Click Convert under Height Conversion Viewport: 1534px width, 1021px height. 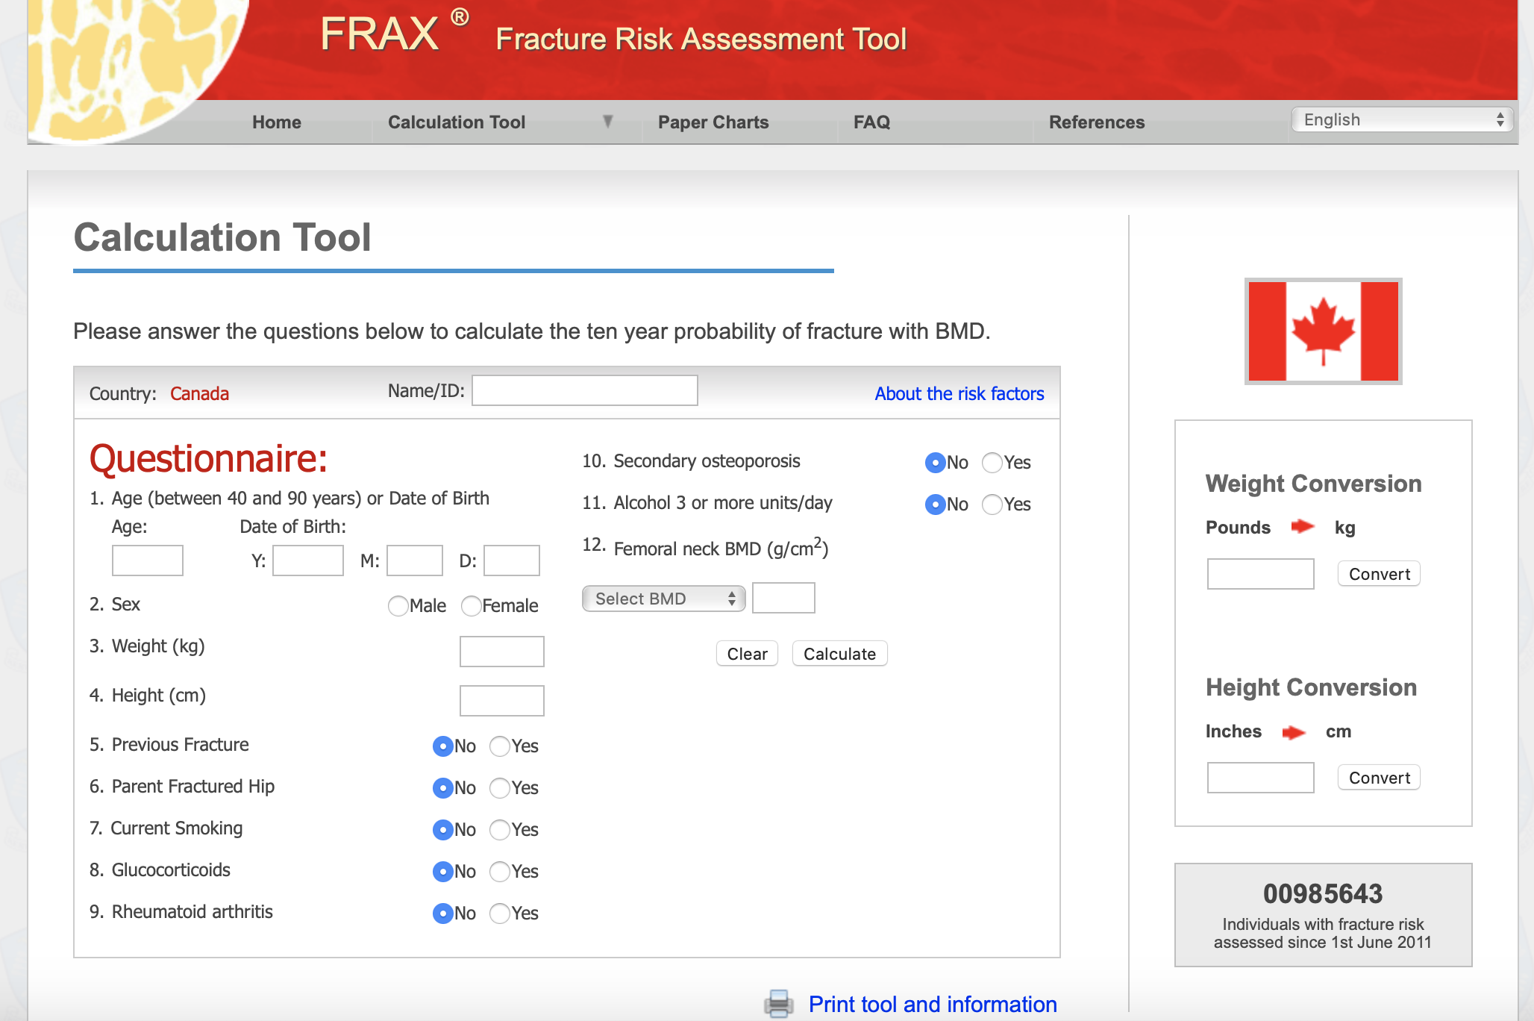1379,778
